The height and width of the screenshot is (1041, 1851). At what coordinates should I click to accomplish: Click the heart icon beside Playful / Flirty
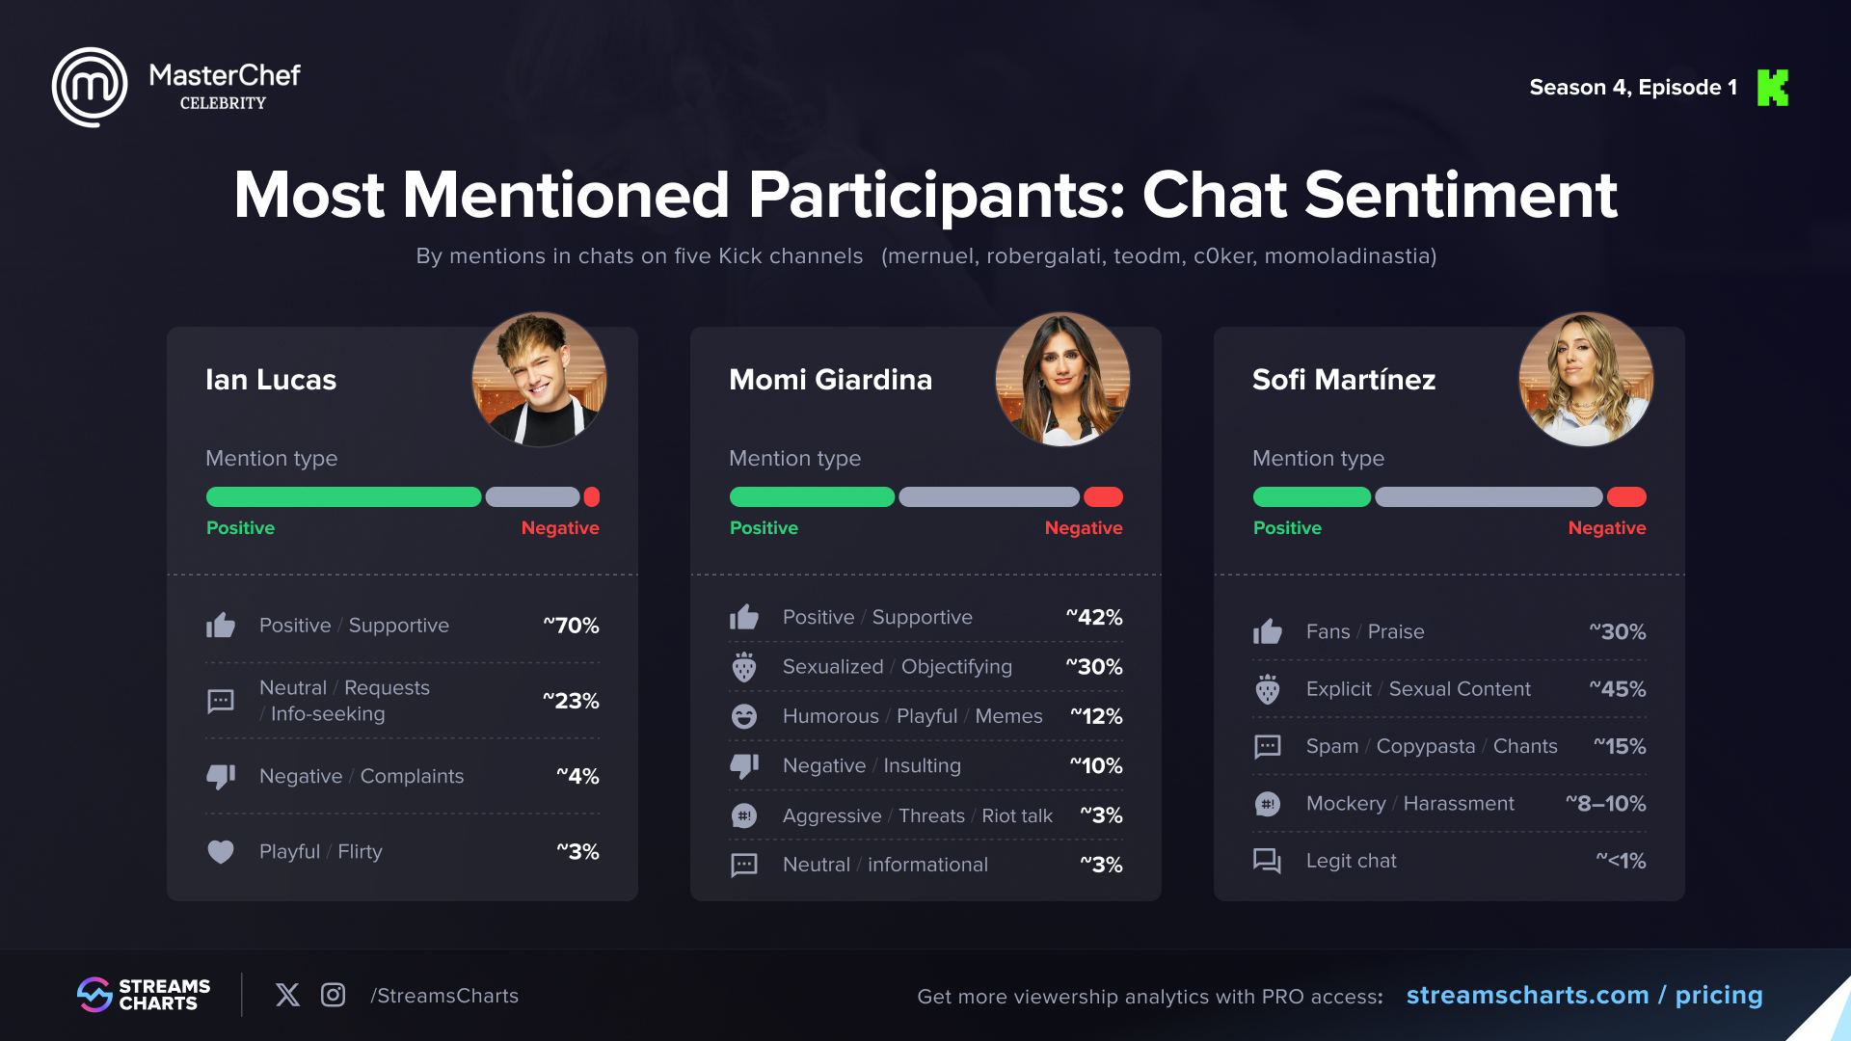pyautogui.click(x=221, y=852)
